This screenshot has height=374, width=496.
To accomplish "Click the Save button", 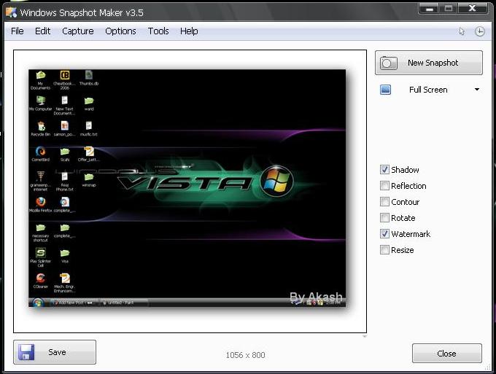I will [x=55, y=352].
